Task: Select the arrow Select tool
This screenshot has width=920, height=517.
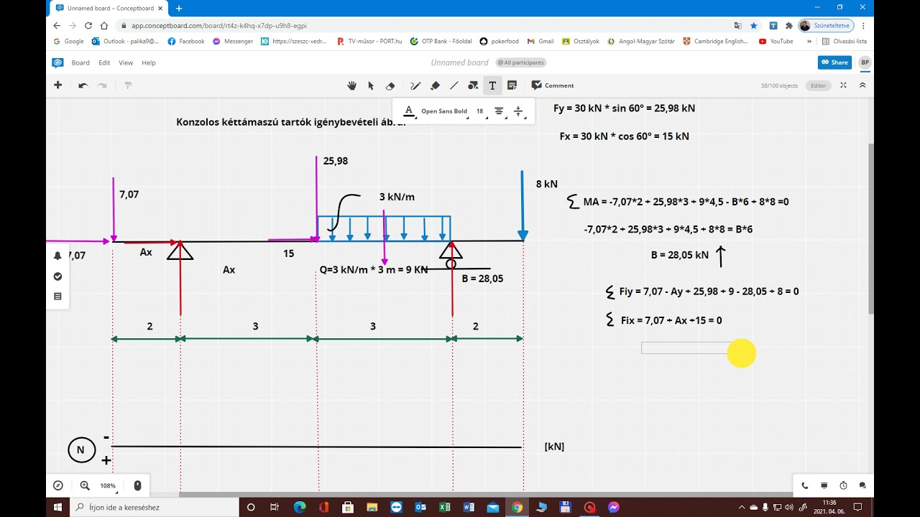Action: [x=371, y=85]
